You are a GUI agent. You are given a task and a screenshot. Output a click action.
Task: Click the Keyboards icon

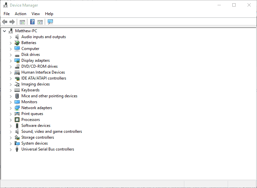[17, 90]
